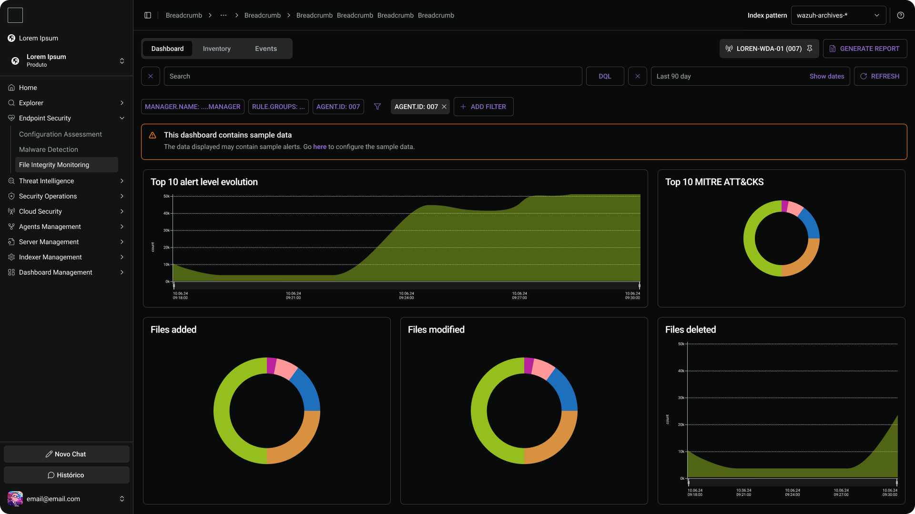915x514 pixels.
Task: Open the wazuh-archives-* index pattern dropdown
Action: click(x=838, y=15)
